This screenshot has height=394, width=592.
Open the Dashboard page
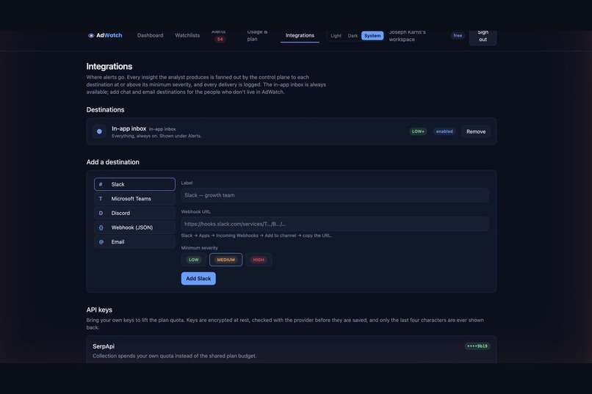click(x=151, y=35)
